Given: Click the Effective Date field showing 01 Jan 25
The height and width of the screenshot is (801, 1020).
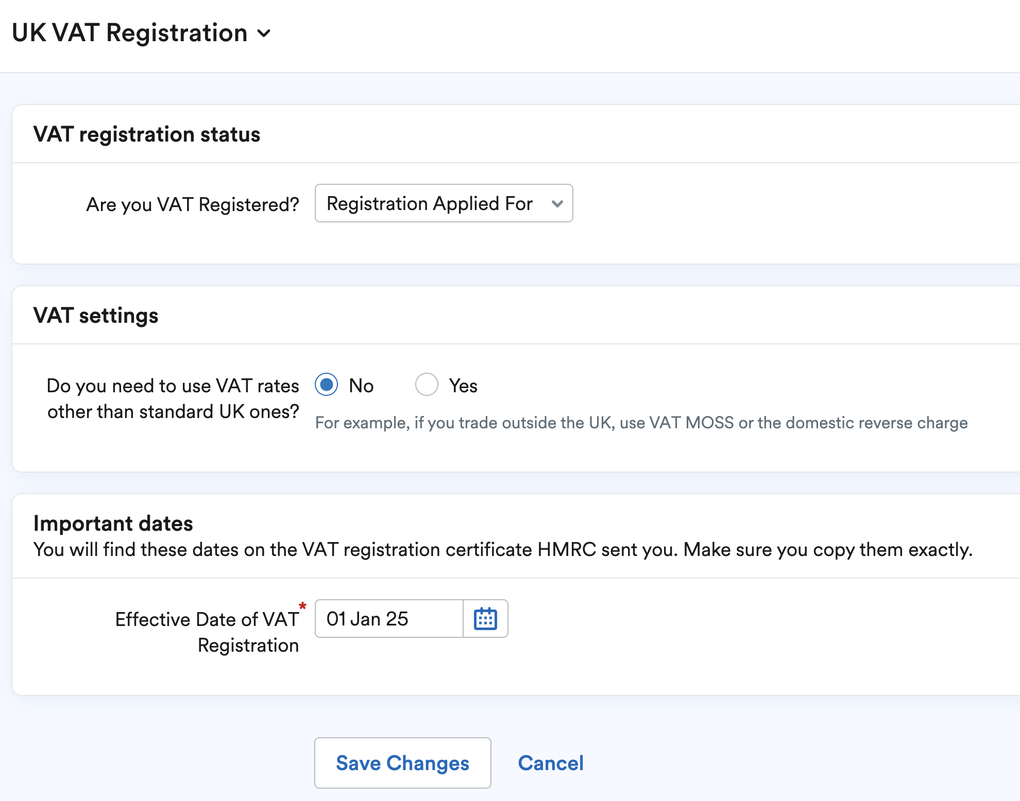Looking at the screenshot, I should tap(389, 619).
